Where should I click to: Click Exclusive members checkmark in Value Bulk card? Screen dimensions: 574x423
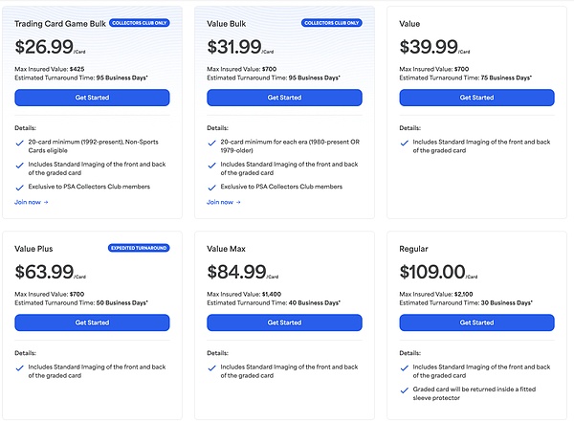point(212,187)
